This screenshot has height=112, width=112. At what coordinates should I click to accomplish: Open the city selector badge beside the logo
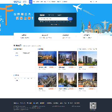[25, 2]
